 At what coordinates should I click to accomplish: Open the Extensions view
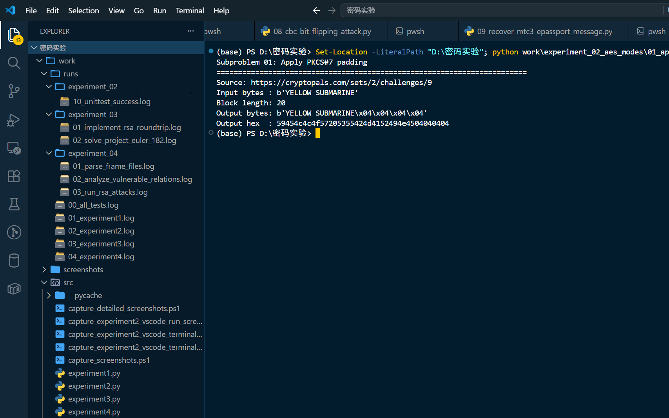pyautogui.click(x=14, y=176)
